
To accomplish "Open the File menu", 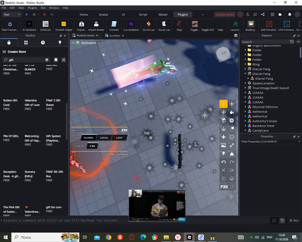I will pyautogui.click(x=4, y=8).
